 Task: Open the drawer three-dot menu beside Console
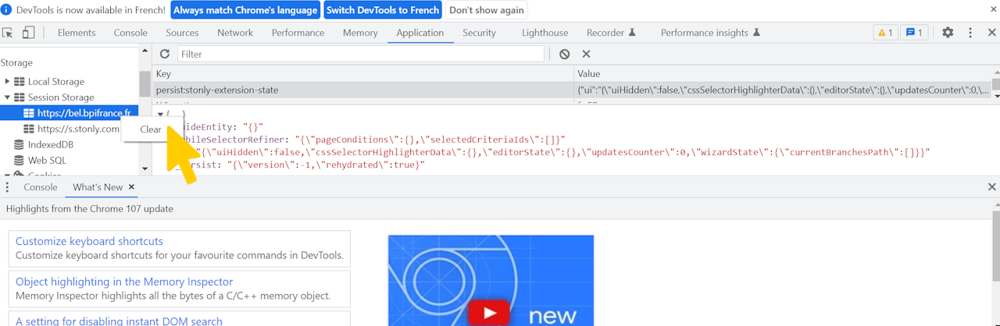pyautogui.click(x=8, y=187)
